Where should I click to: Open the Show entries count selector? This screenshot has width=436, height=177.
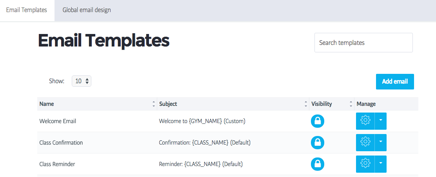click(x=82, y=81)
